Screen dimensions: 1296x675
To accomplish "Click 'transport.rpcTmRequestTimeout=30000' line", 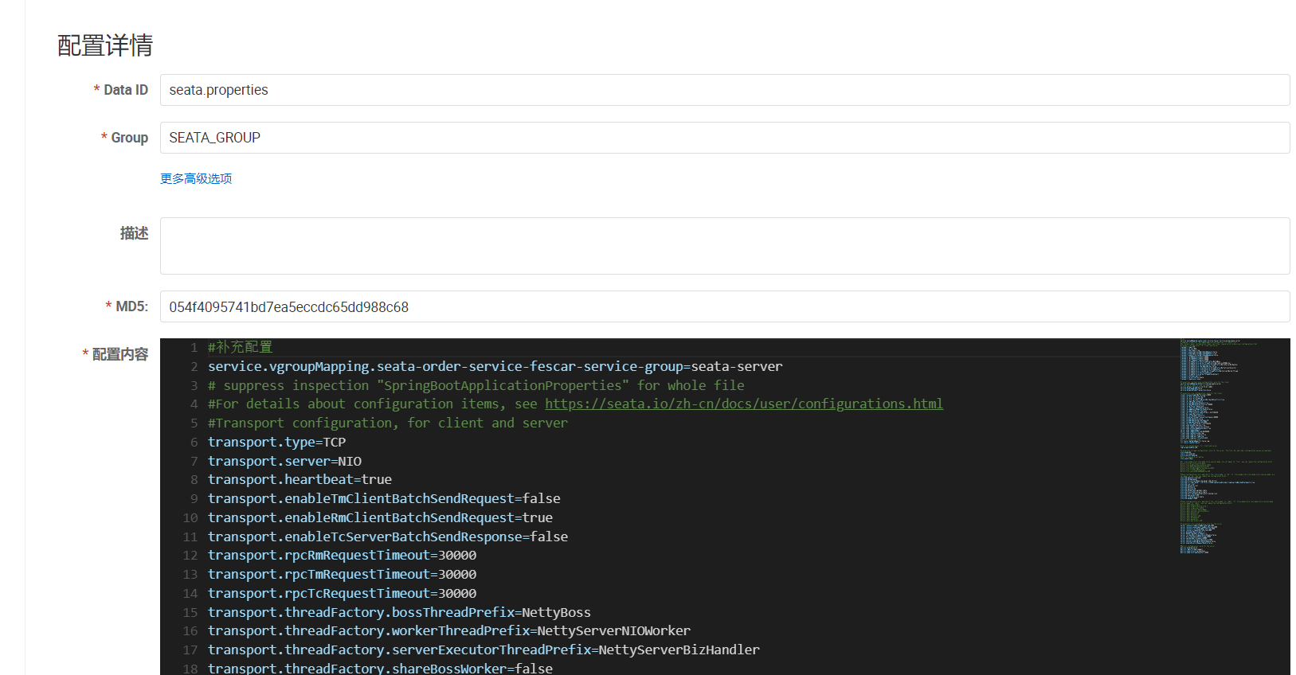I will pyautogui.click(x=342, y=574).
